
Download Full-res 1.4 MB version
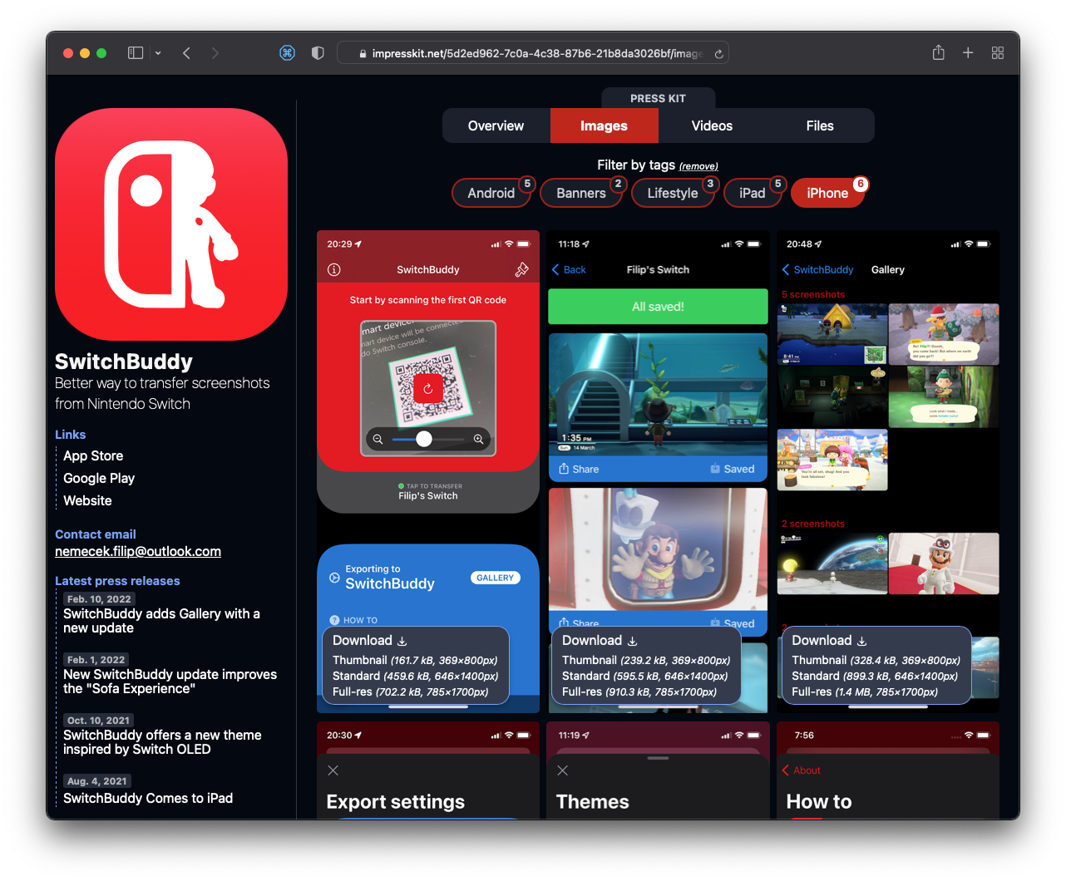click(x=865, y=692)
